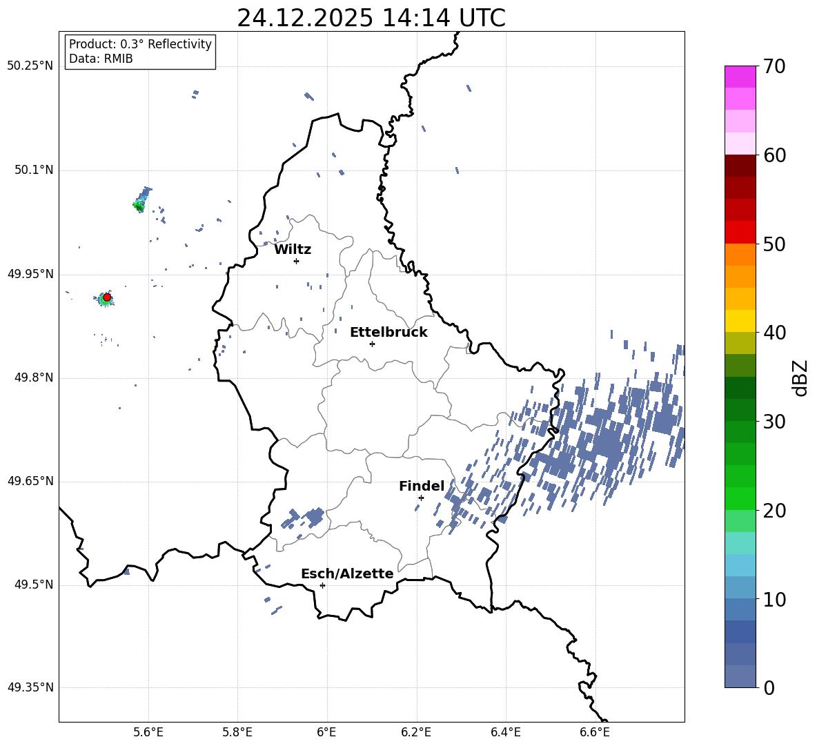Click the colorbar tick value 50
The height and width of the screenshot is (746, 817).
click(774, 244)
